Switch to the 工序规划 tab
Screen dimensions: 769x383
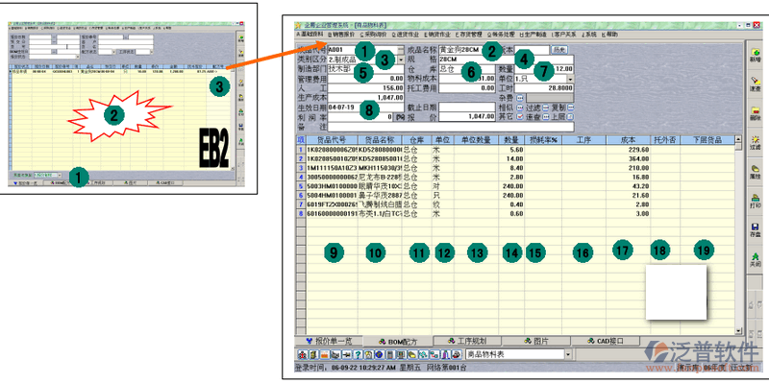click(x=467, y=341)
